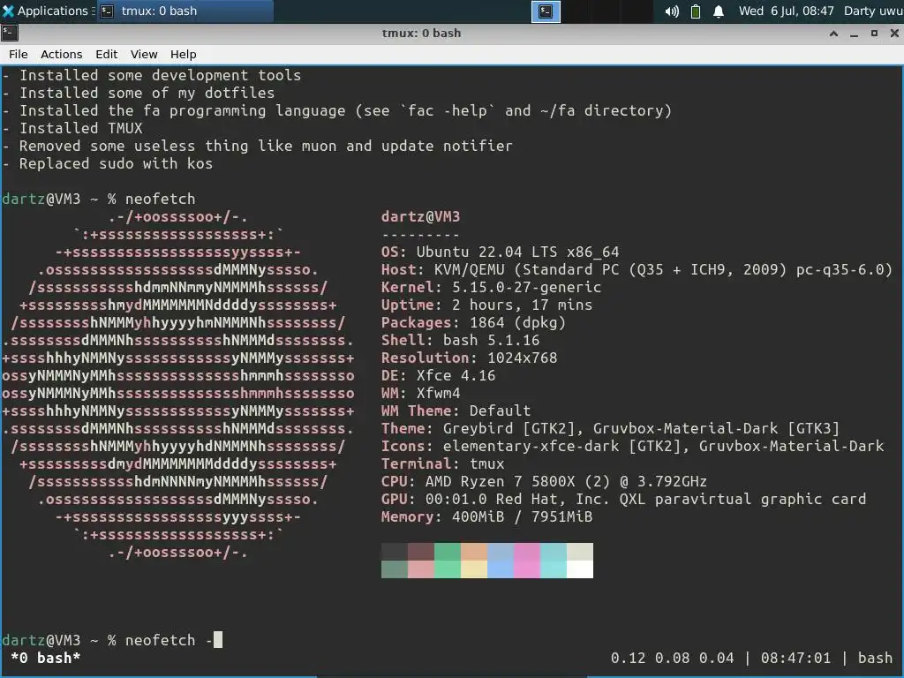Click the 'OS: Ubuntu 22.04 LTS x86_64' line
This screenshot has height=678, width=904.
pyautogui.click(x=500, y=252)
